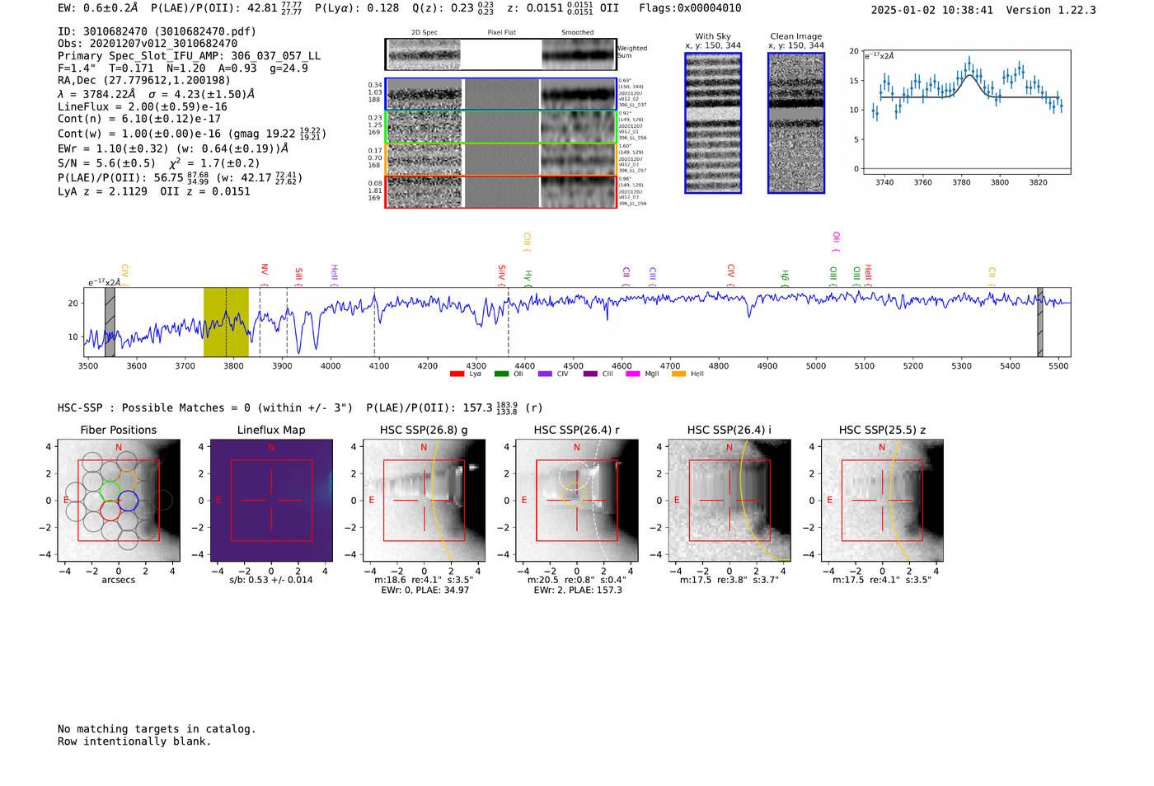Click the Weighted Sum 2D spectrum strip
Viewport: 1154px width, 786px height.
click(x=501, y=54)
